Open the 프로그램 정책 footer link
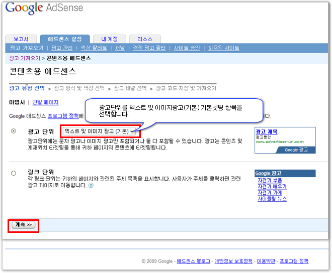This screenshot has height=273, width=332. pyautogui.click(x=294, y=261)
